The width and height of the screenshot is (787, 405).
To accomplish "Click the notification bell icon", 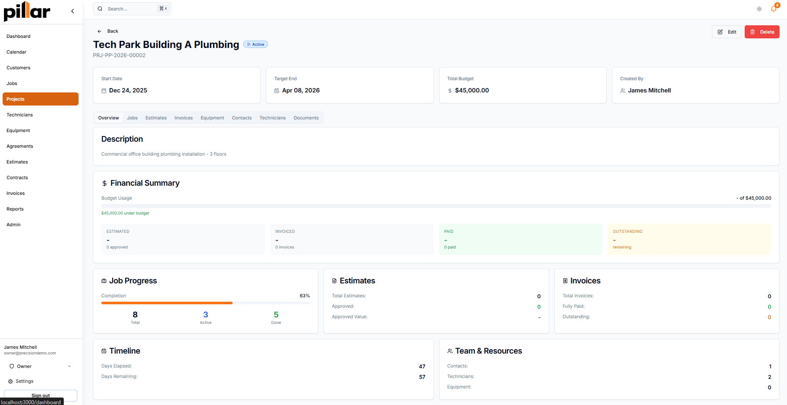I will (x=773, y=9).
